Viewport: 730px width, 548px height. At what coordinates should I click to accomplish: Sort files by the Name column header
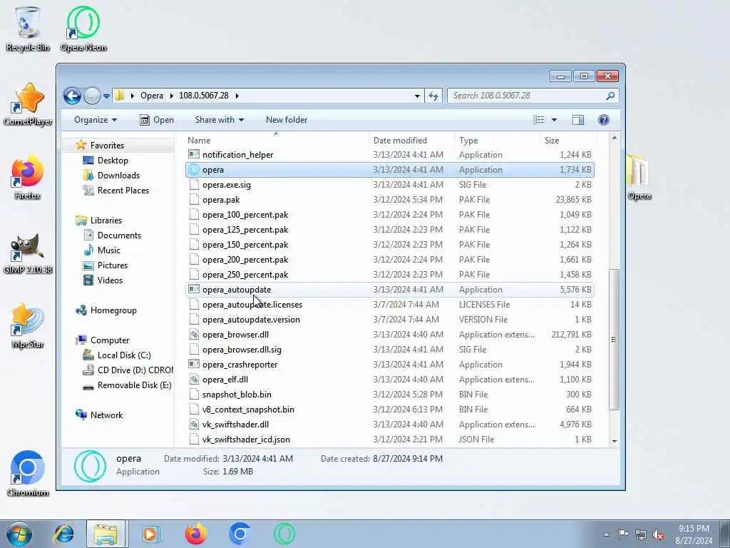277,141
